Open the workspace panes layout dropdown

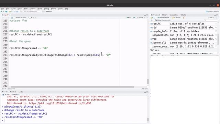point(43,11)
